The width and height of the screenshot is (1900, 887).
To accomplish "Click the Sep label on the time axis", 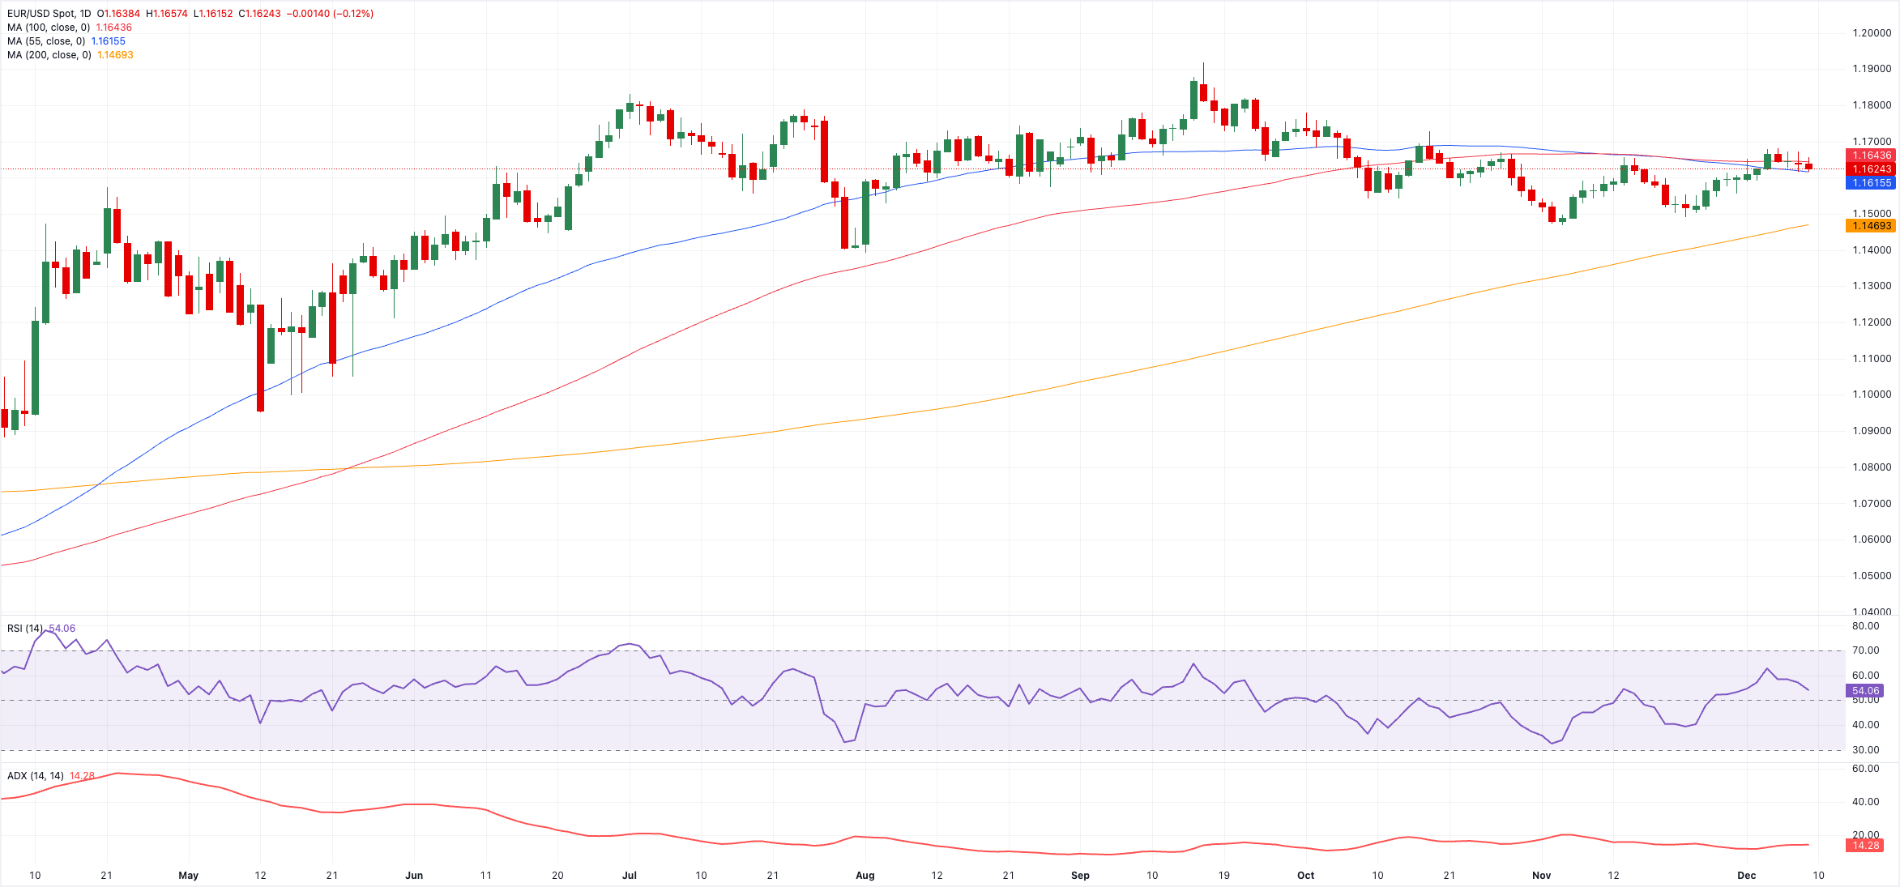I will click(1080, 876).
